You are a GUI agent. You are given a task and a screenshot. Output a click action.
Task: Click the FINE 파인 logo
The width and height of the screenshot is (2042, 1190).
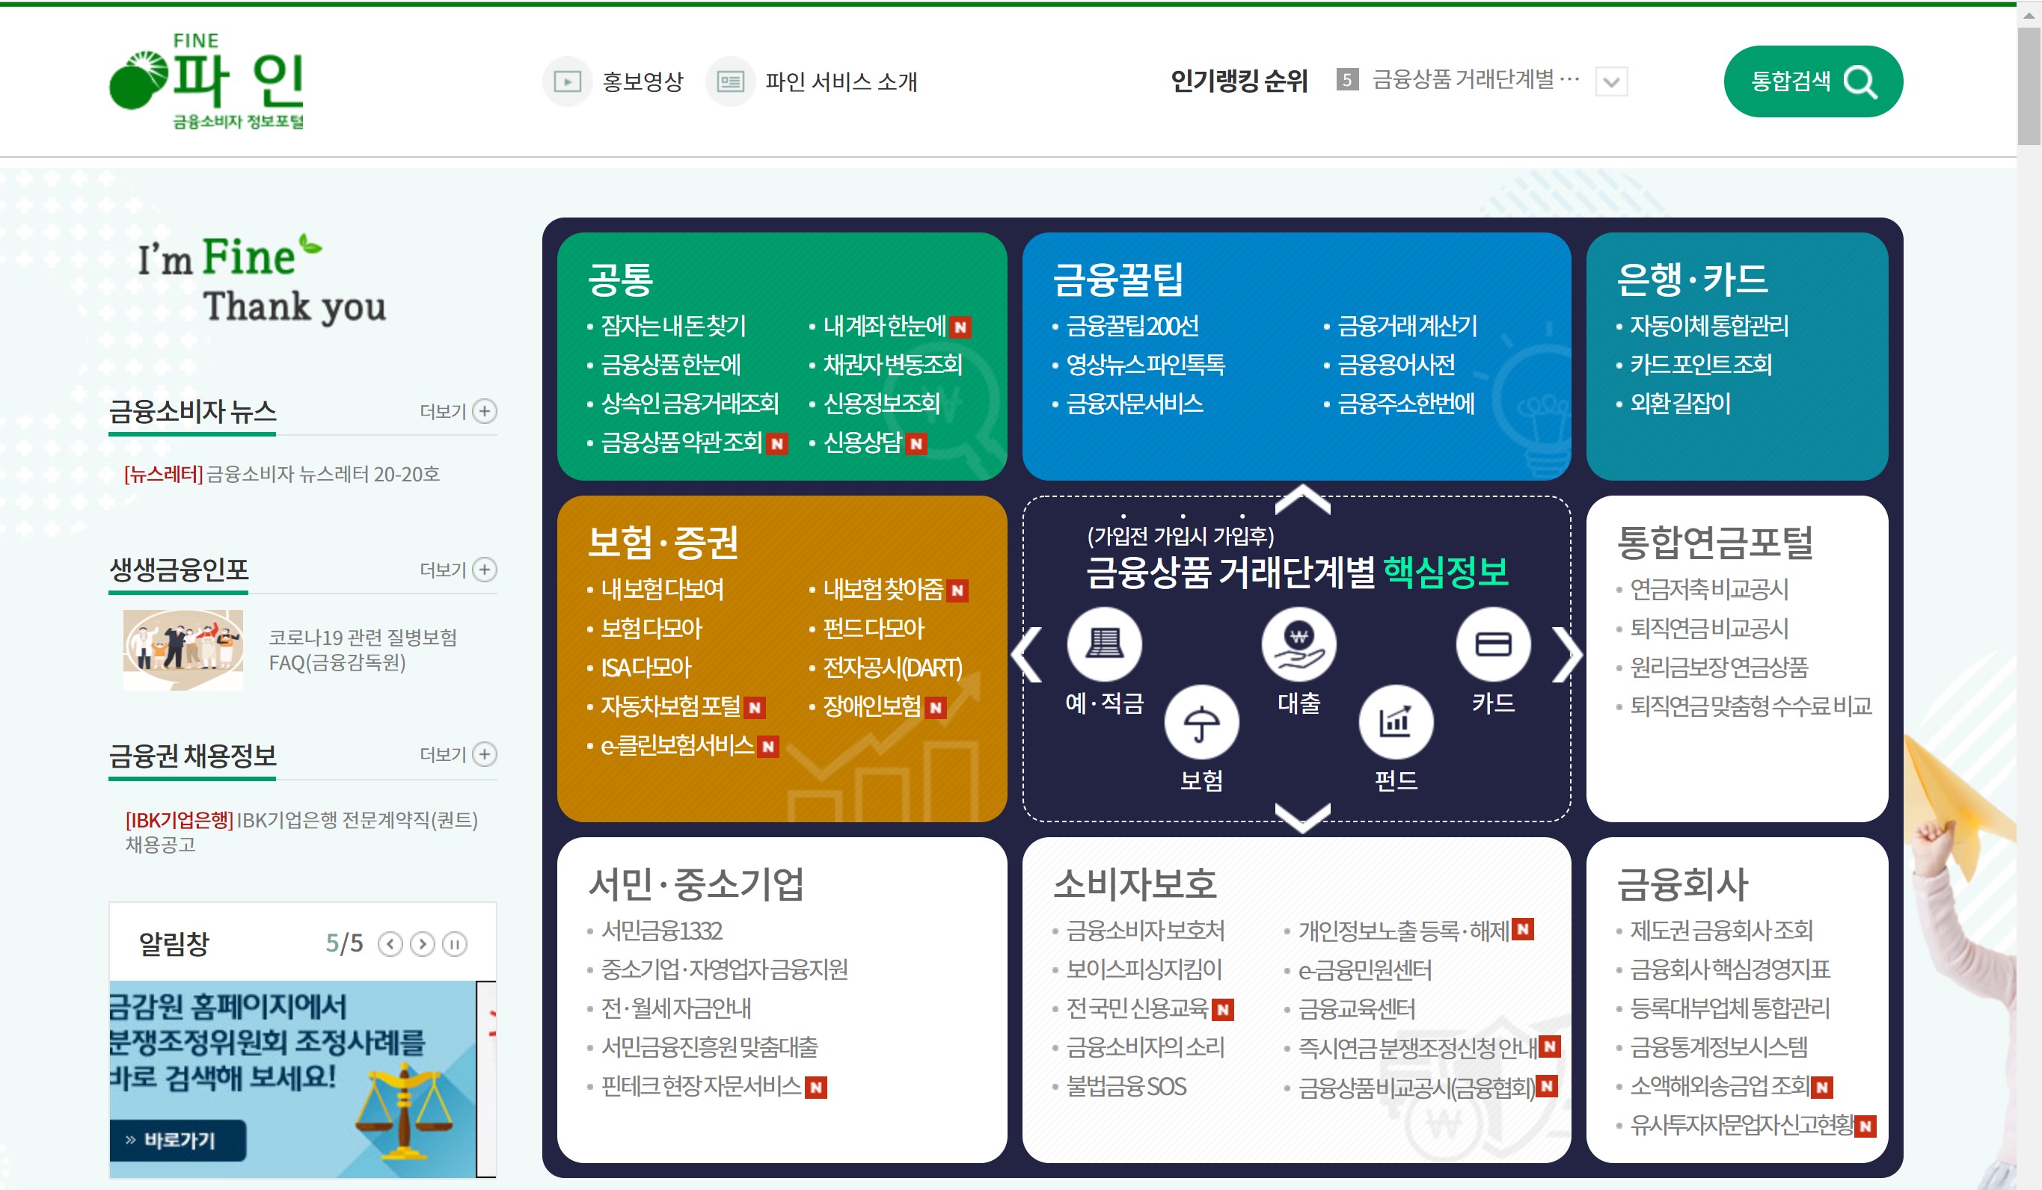206,81
